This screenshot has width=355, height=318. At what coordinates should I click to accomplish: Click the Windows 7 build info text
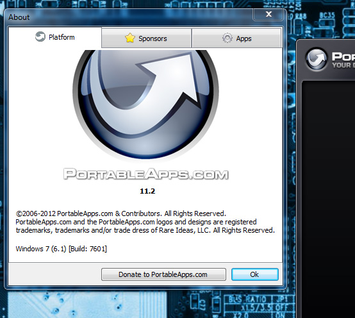click(61, 249)
